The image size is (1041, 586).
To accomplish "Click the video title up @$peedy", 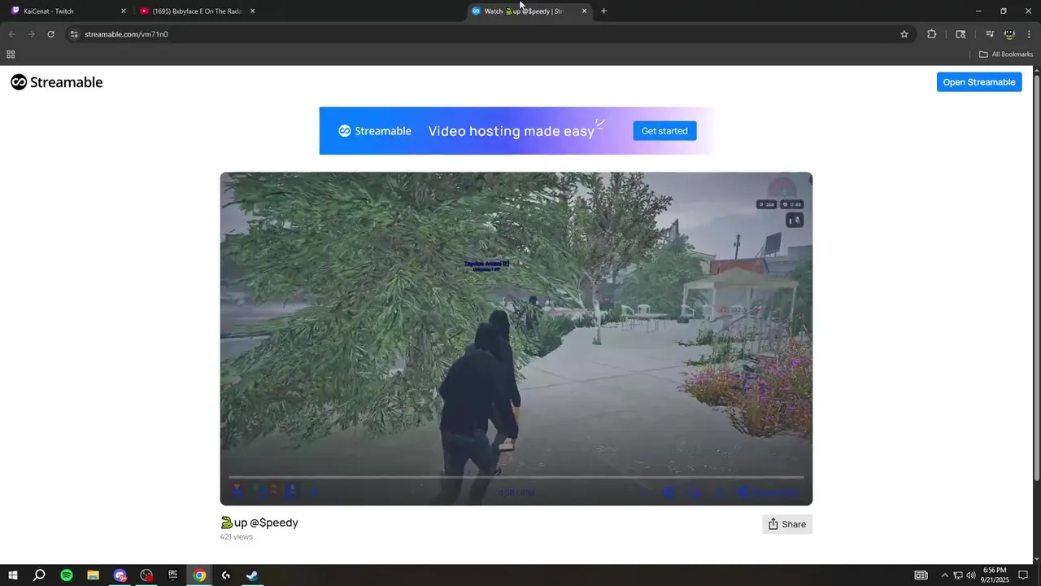I will point(259,523).
